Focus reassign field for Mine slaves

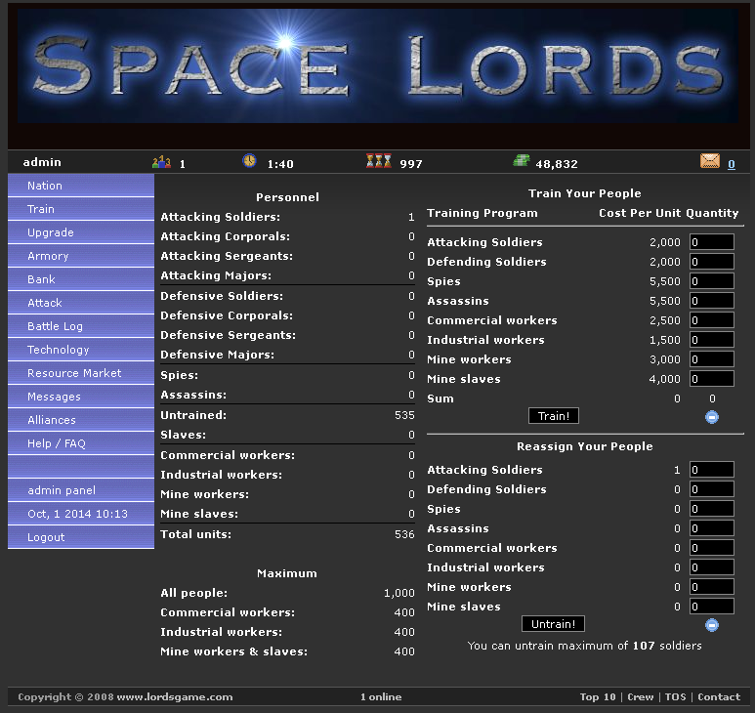coord(712,607)
